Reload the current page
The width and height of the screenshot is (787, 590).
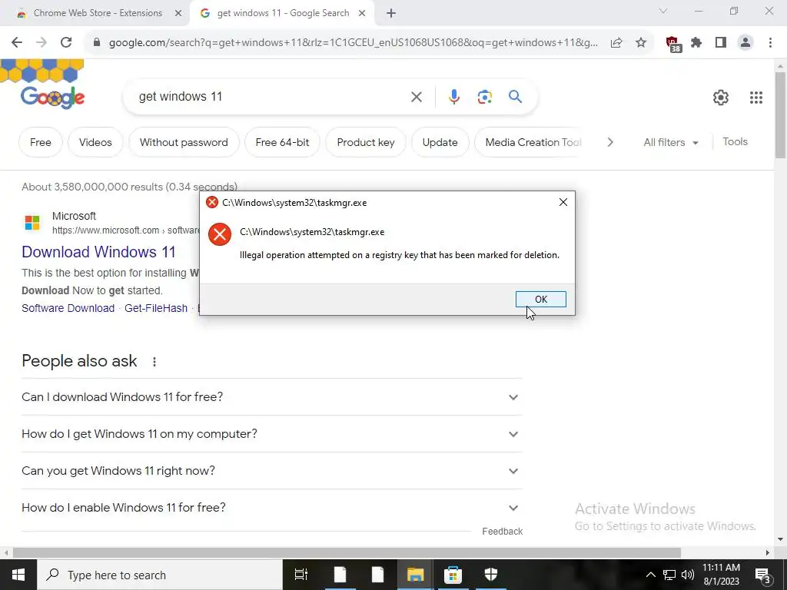coord(66,43)
